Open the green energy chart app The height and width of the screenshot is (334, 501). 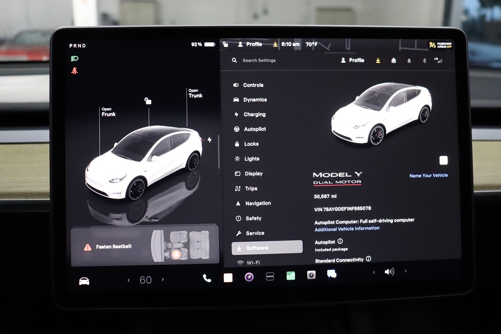(291, 276)
